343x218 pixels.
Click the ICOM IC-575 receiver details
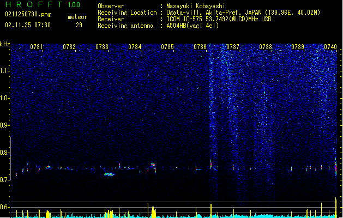219,19
